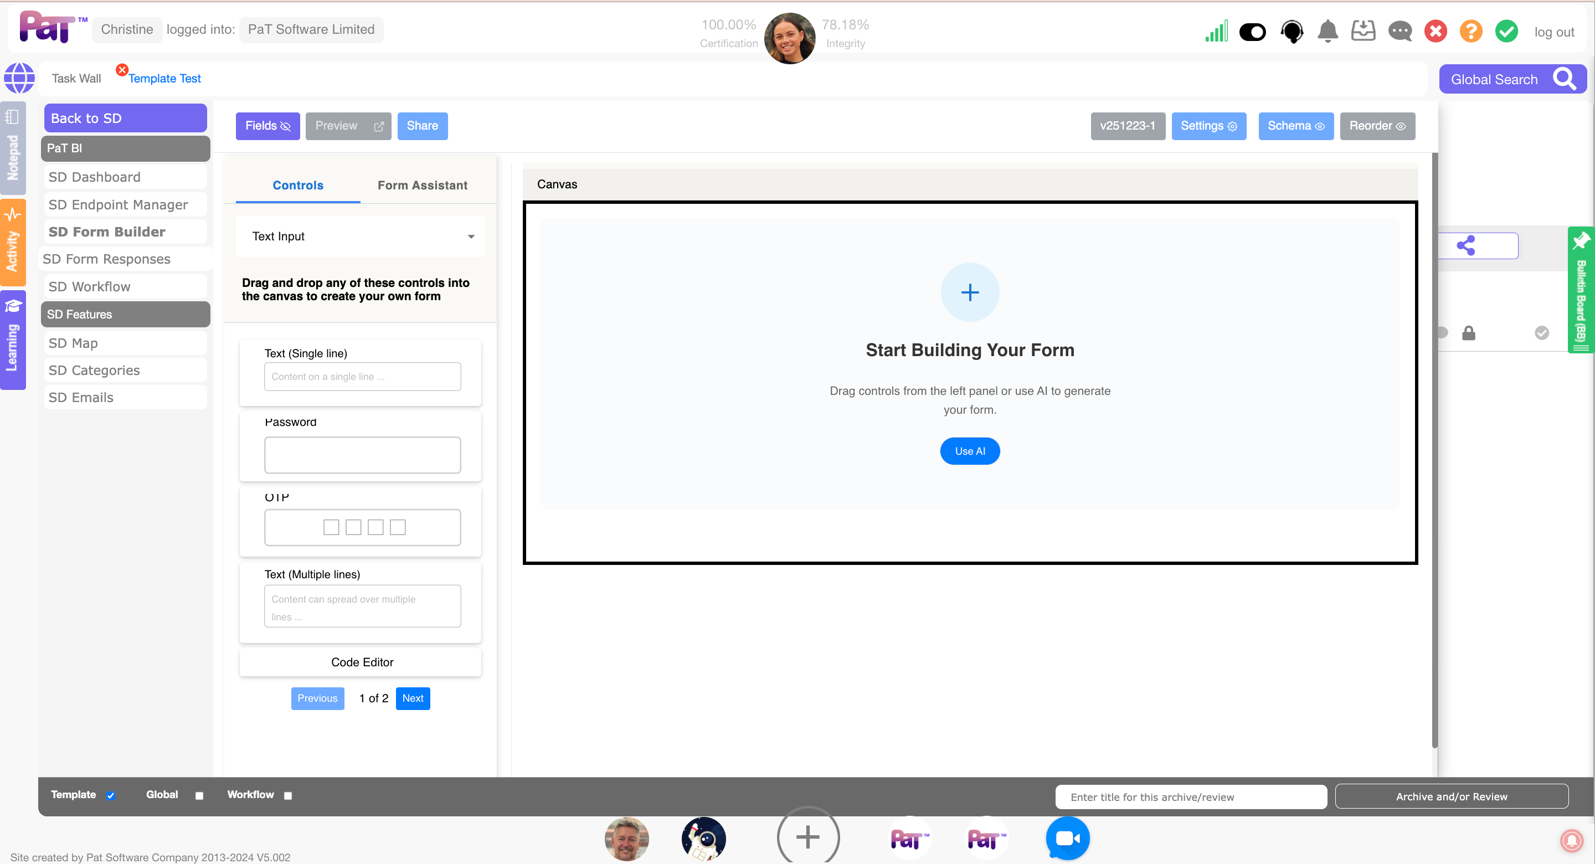Click the Use AI button
This screenshot has width=1595, height=864.
point(970,451)
